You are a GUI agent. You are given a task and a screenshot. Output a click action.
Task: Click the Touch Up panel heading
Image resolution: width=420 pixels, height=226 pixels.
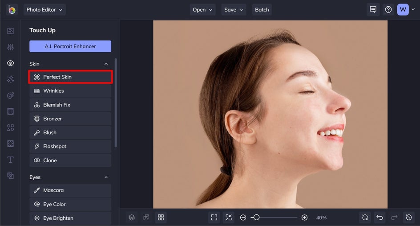(x=42, y=30)
